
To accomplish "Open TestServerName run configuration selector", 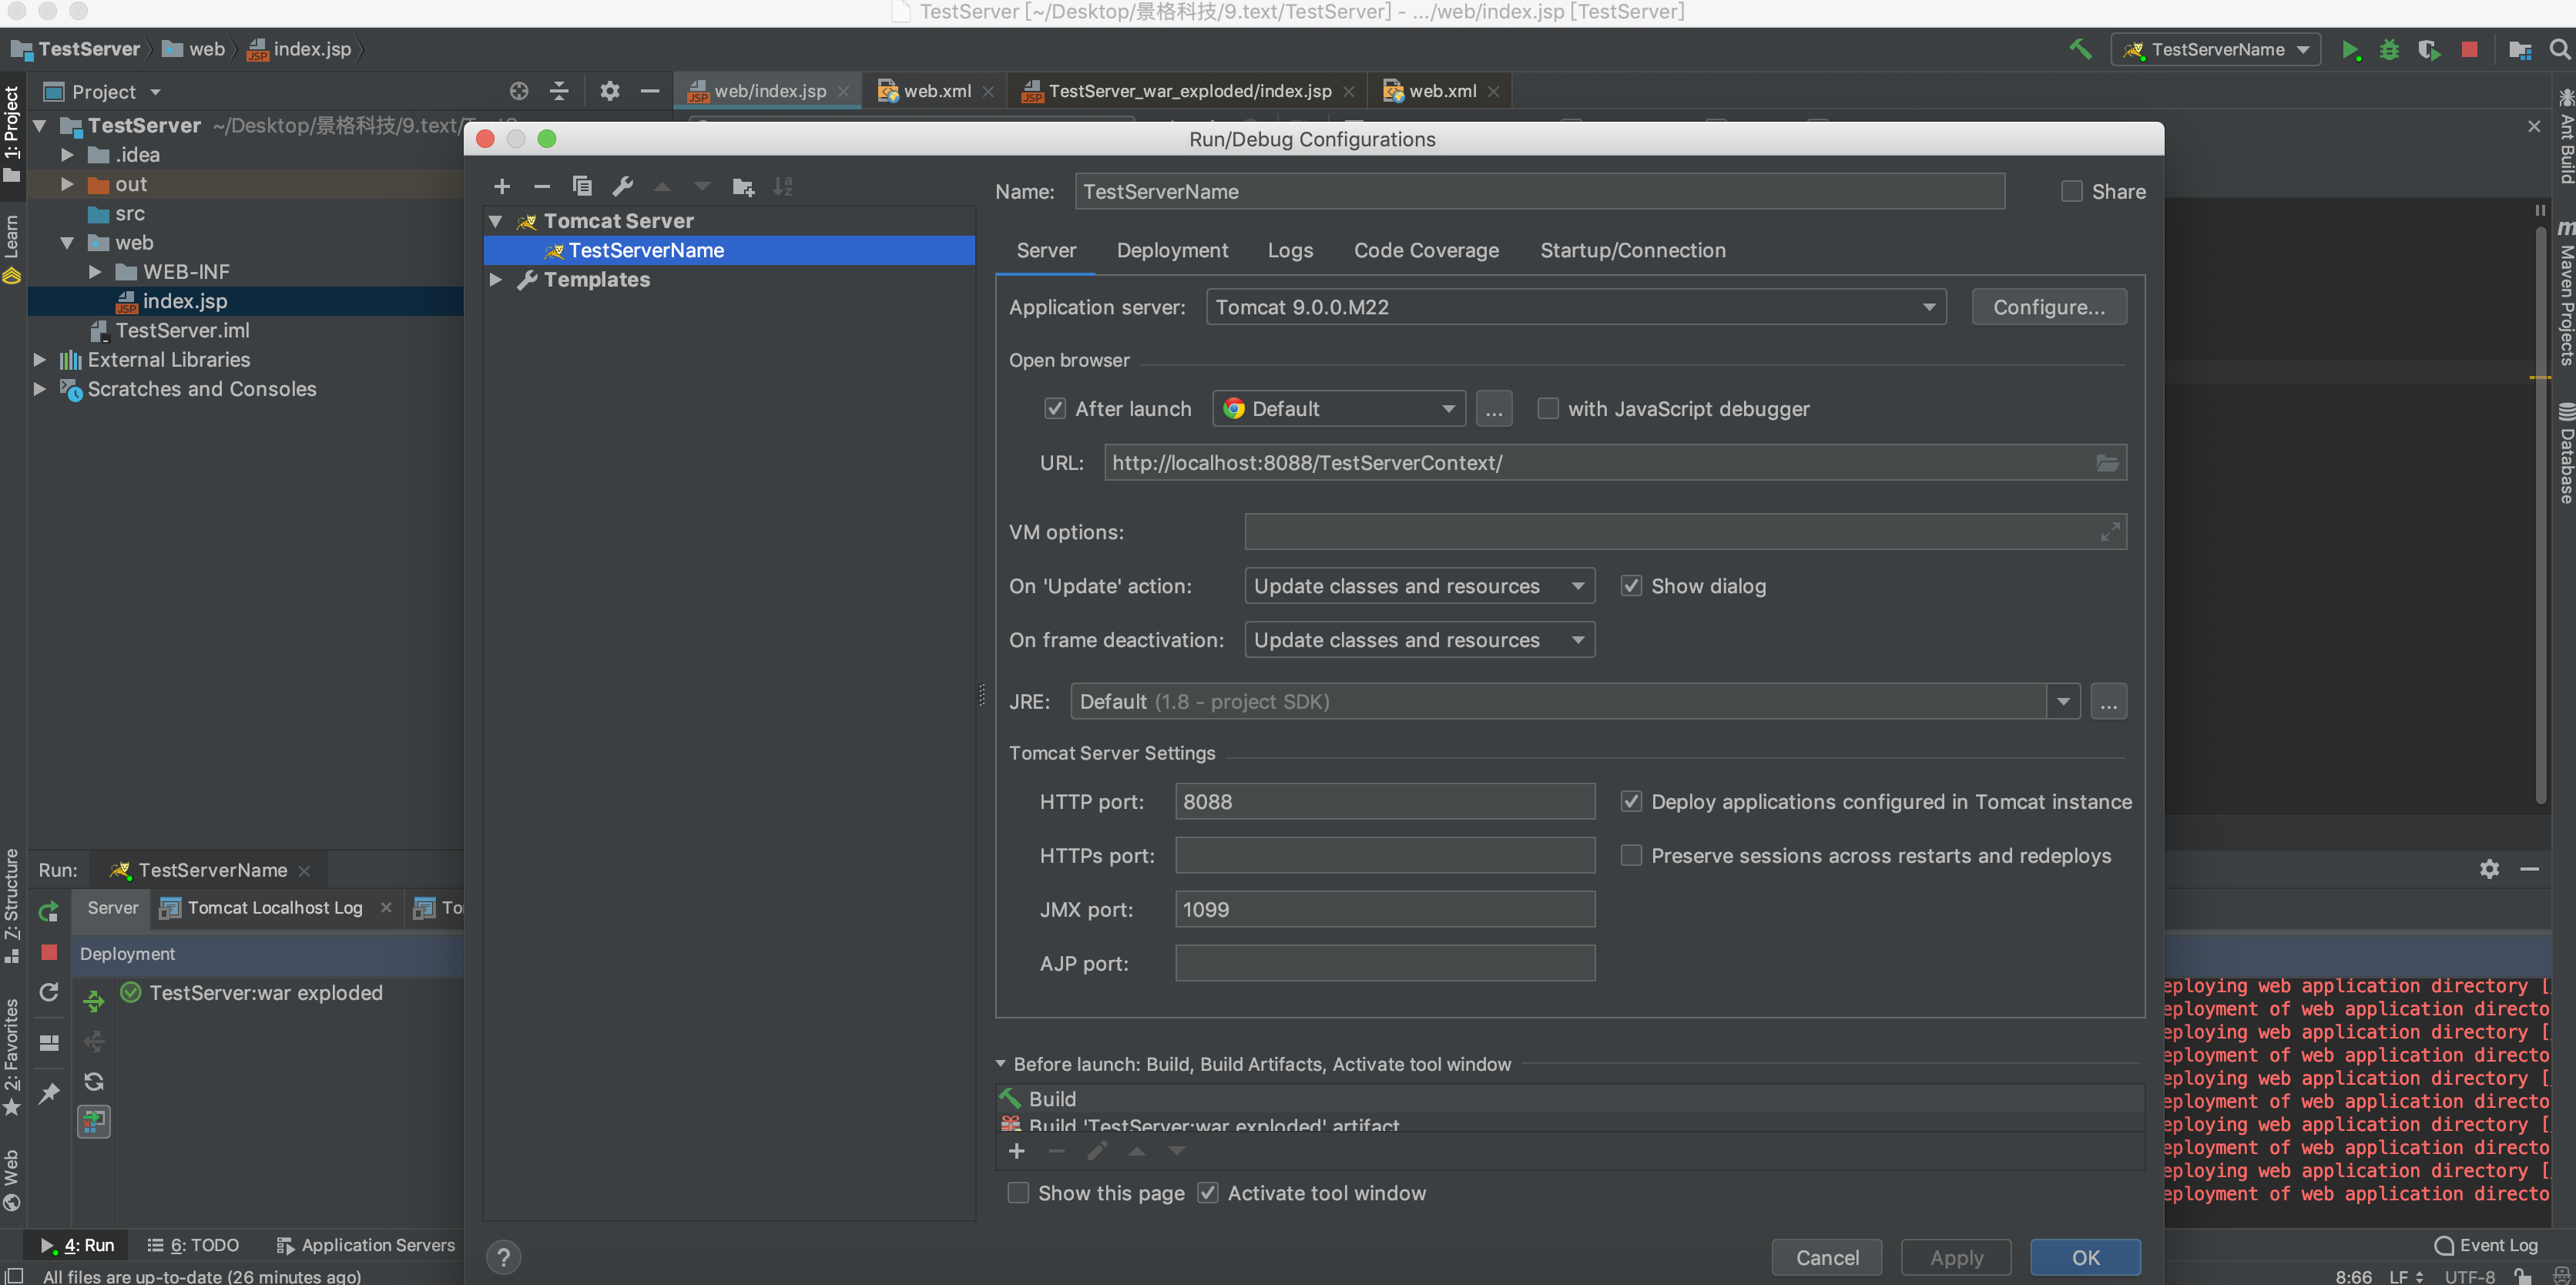I will point(2215,49).
